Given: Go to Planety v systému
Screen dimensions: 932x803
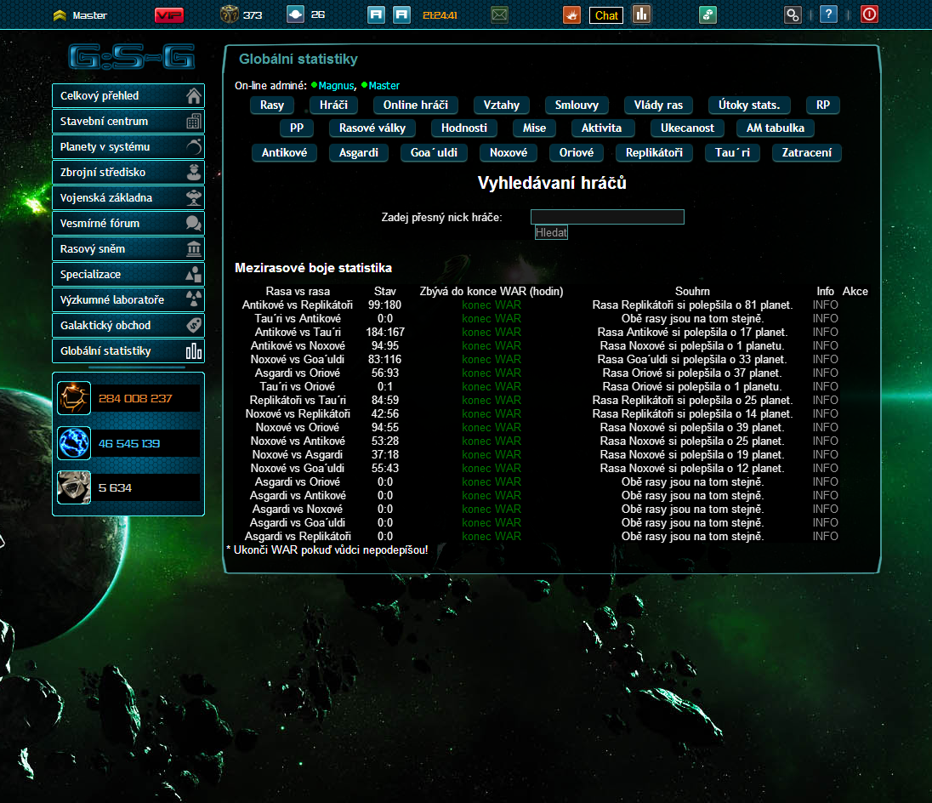Looking at the screenshot, I should point(128,147).
